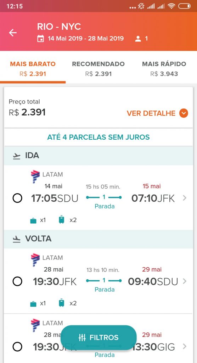This screenshot has width=197, height=363.
Task: Tap the takeoff plane icon beside IDA
Action: 16,156
